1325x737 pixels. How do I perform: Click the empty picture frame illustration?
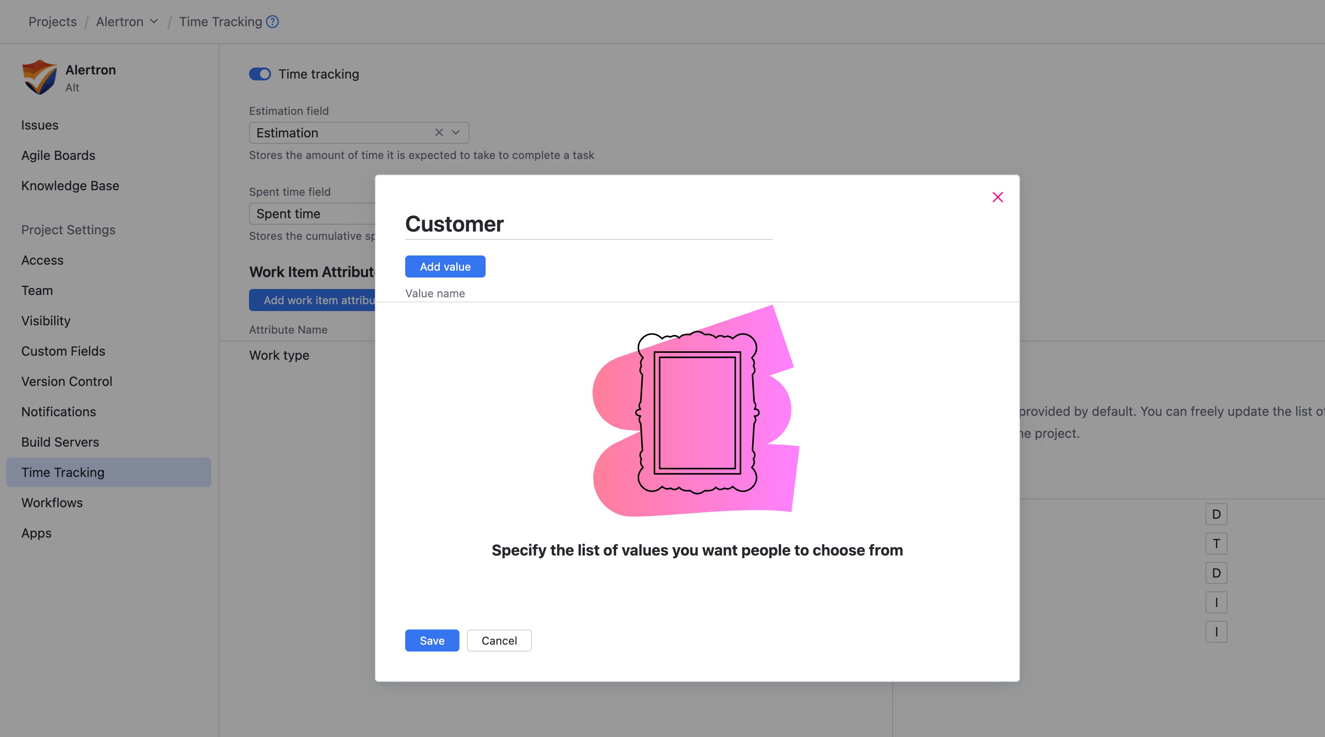point(697,412)
